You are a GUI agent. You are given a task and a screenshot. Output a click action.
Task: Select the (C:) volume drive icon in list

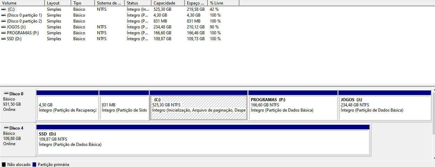point(3,9)
